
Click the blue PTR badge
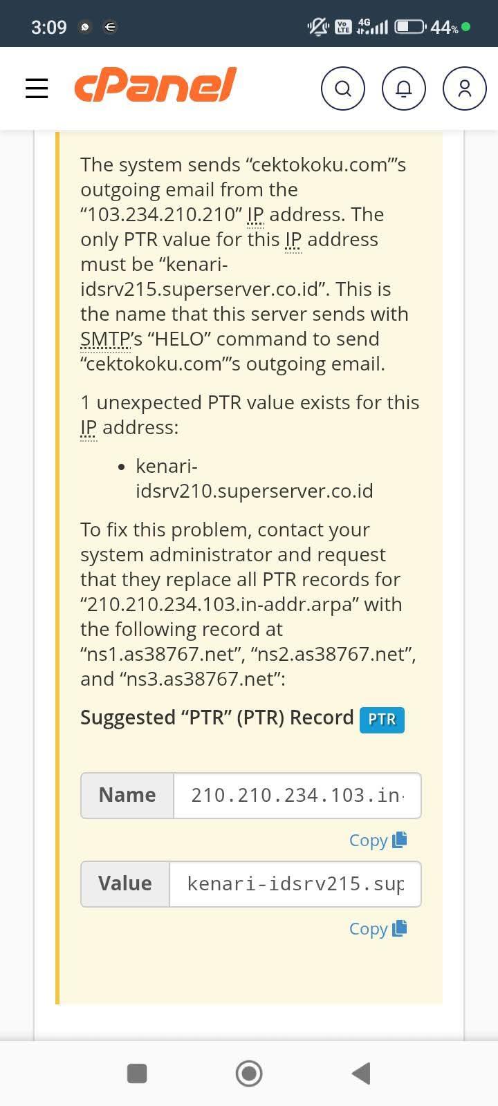pos(382,720)
